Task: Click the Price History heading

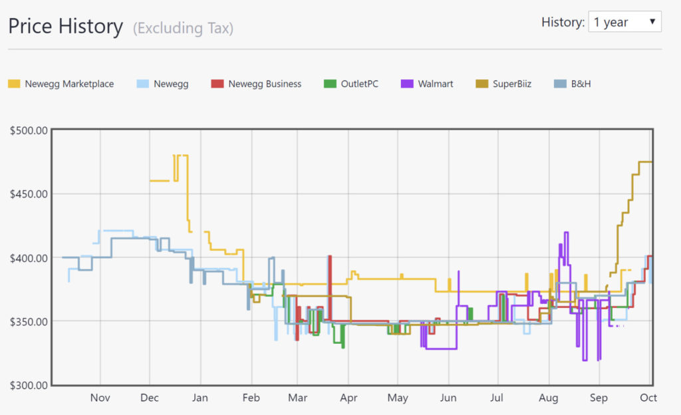Action: (65, 27)
